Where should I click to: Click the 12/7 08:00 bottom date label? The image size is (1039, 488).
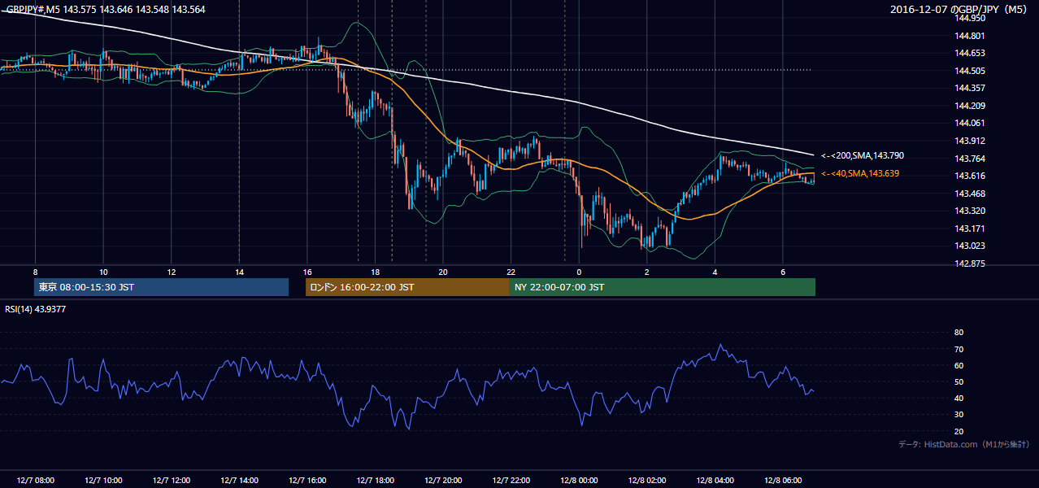[x=35, y=481]
